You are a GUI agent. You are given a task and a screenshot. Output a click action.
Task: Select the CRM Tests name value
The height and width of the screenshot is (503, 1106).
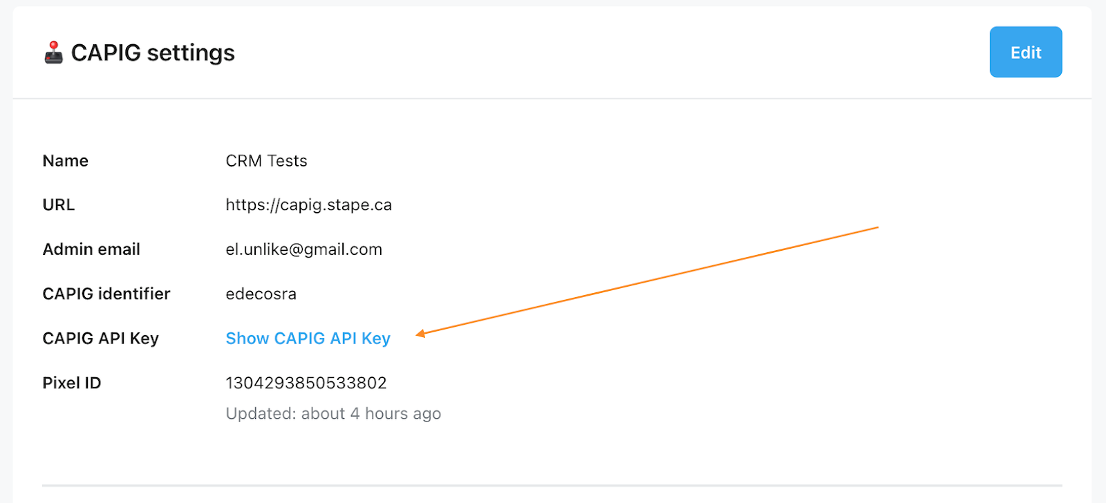pyautogui.click(x=266, y=160)
